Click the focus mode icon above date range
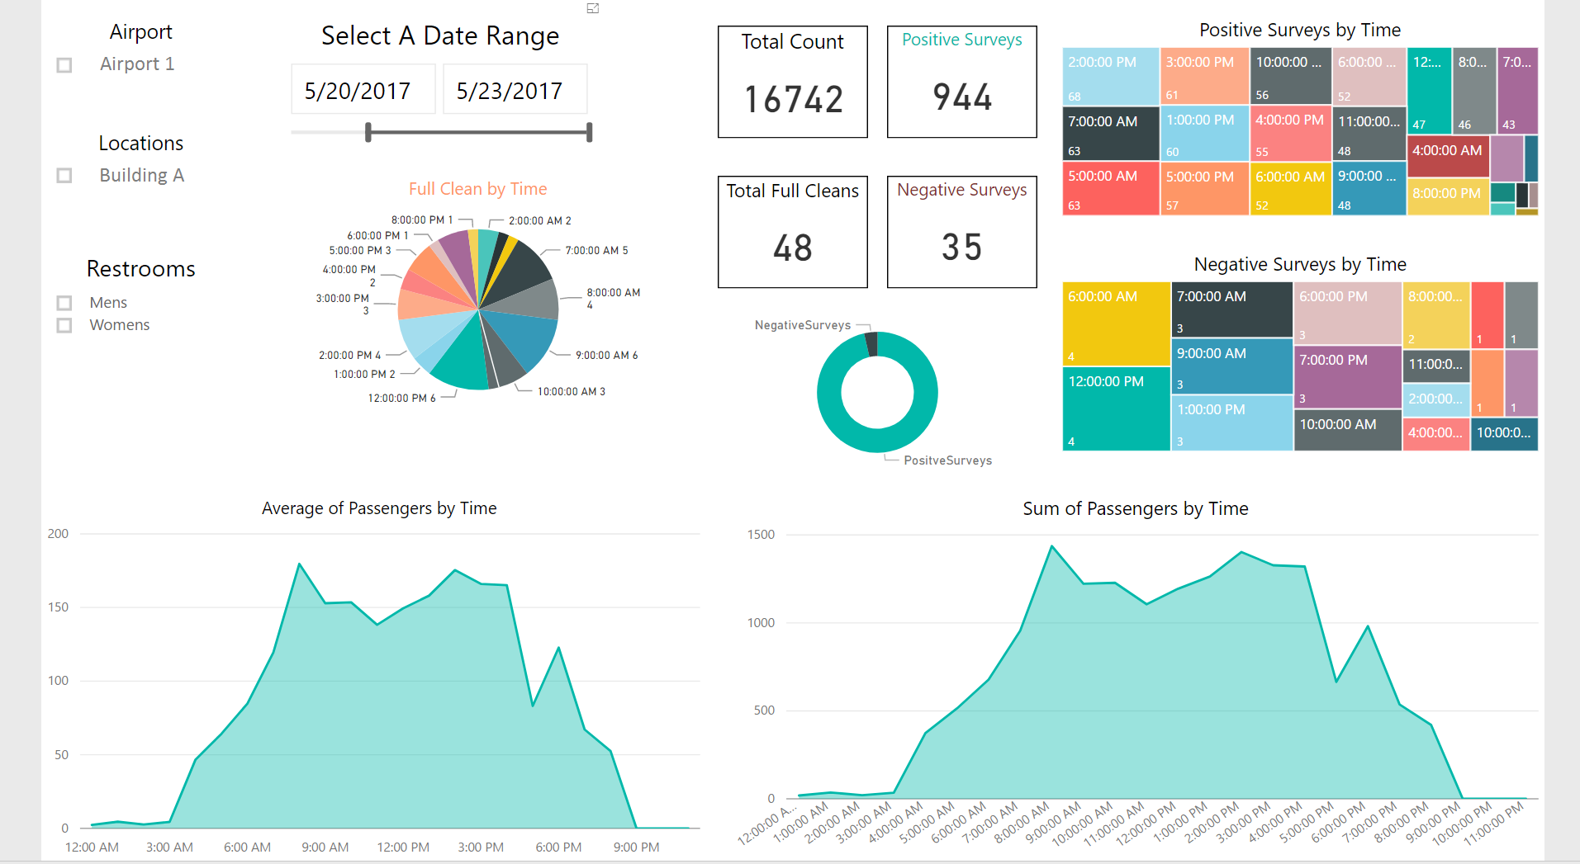 (592, 8)
